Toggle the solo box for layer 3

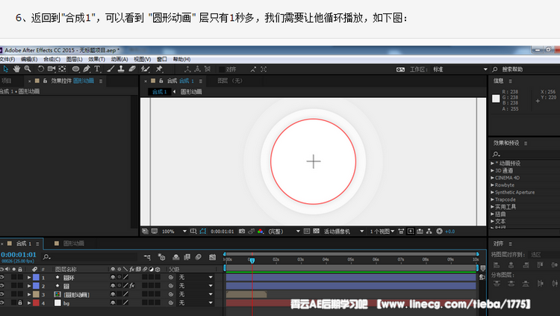click(14, 294)
